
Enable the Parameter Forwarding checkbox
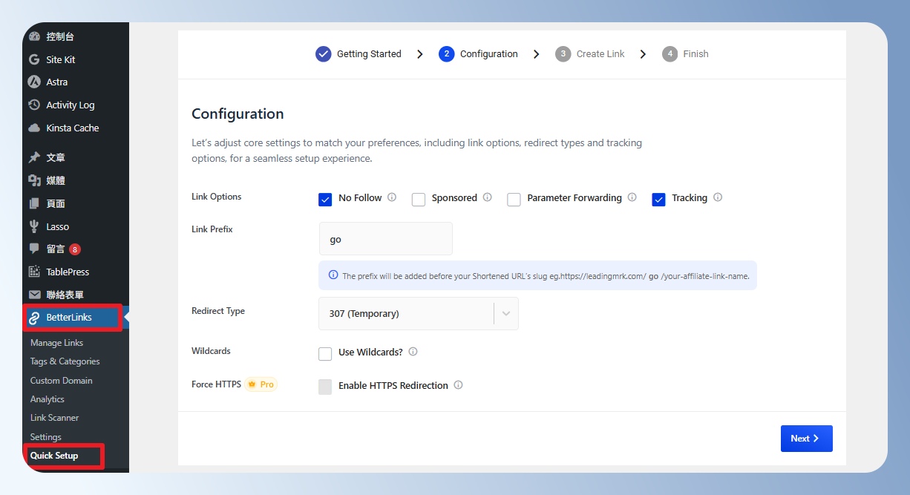[514, 199]
